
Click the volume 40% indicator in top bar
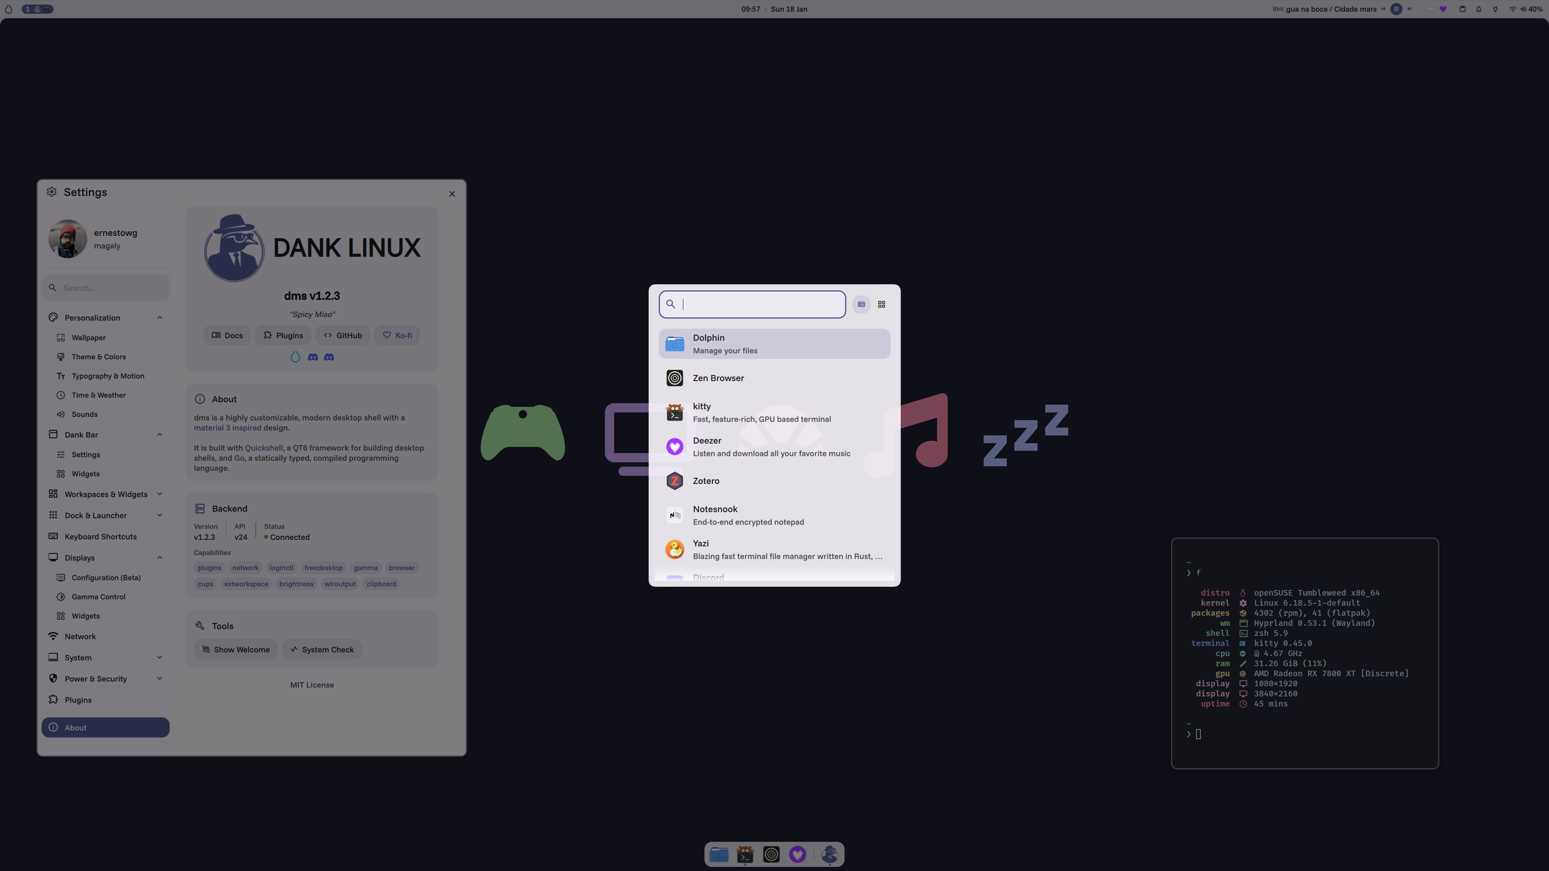click(1532, 9)
